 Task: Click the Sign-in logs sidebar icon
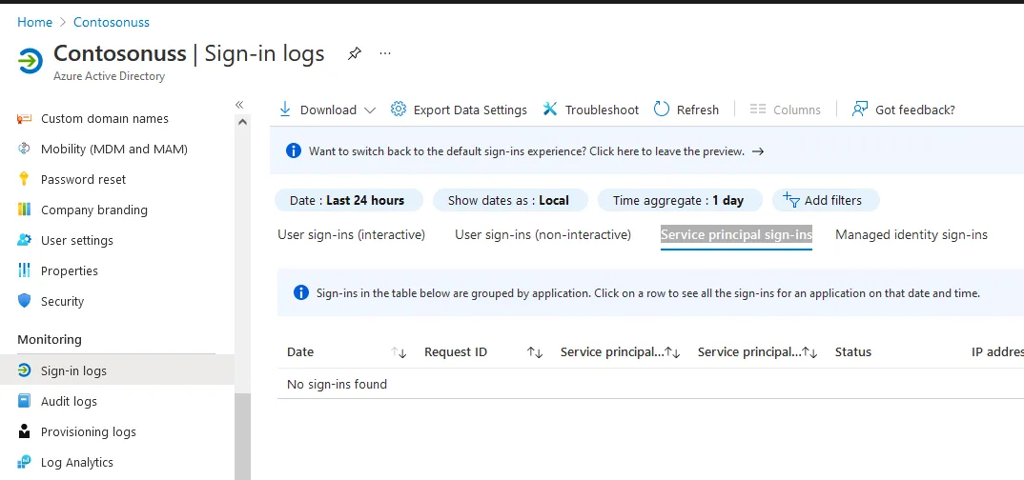tap(24, 370)
